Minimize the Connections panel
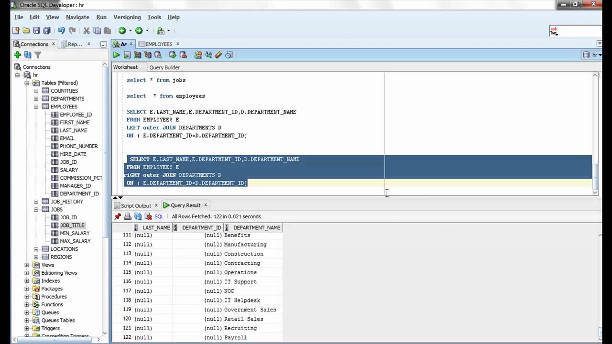Screen dimensions: 612x344 (x=104, y=44)
